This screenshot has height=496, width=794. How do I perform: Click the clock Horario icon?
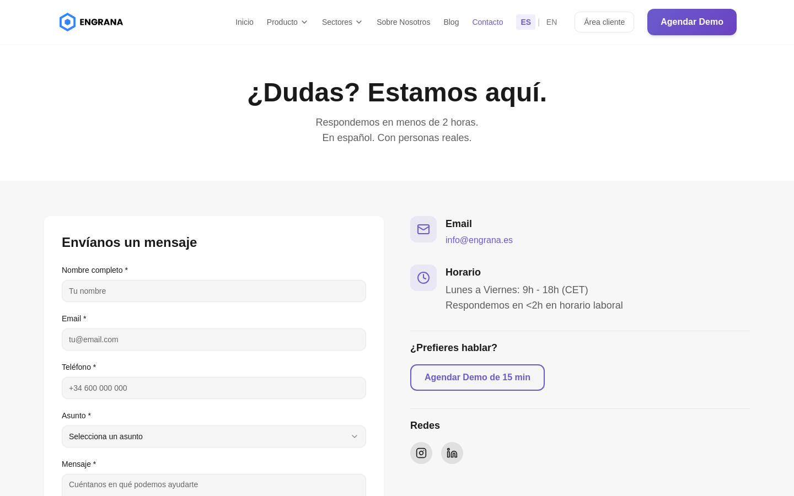pyautogui.click(x=423, y=278)
